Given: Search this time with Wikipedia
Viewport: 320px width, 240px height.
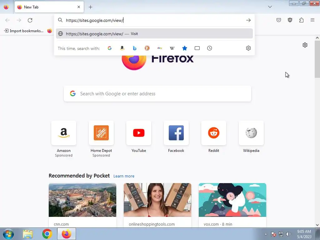Looking at the screenshot, I should tap(172, 48).
